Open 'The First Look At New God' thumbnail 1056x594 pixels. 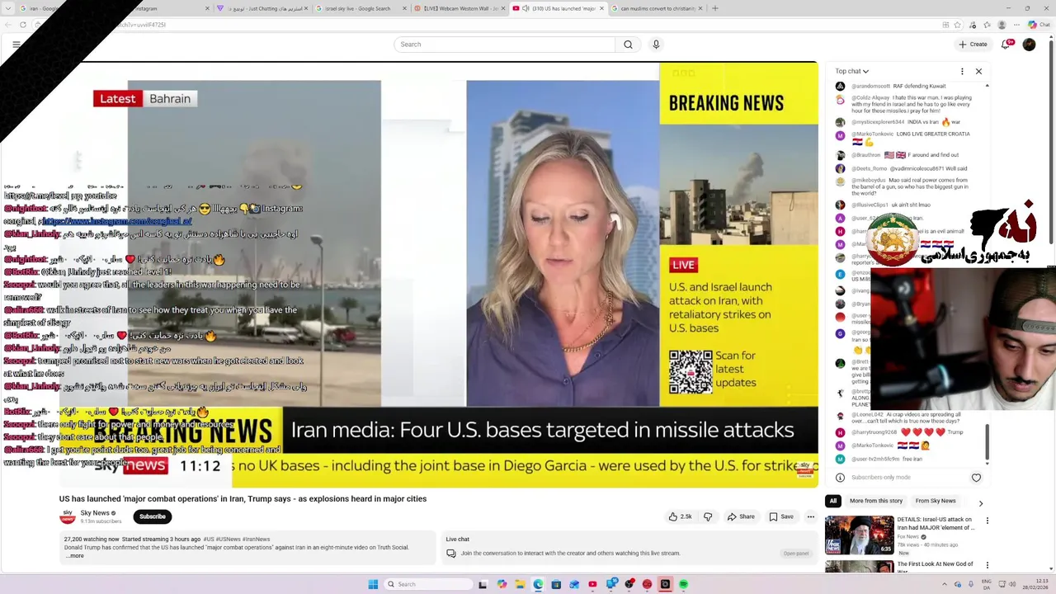click(x=859, y=567)
